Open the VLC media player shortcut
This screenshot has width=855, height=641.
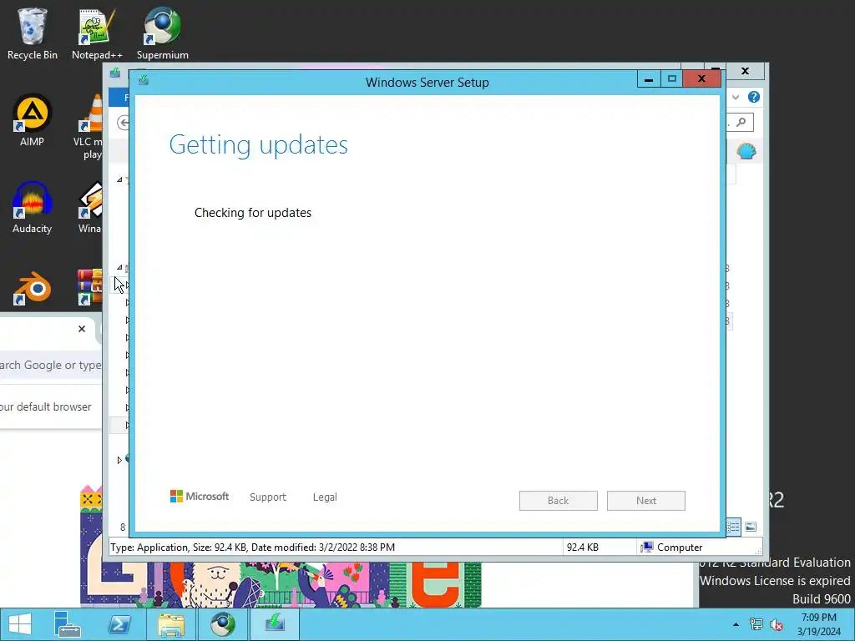point(89,127)
